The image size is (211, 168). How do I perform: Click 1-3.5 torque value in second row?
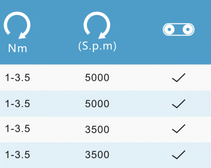(x=17, y=104)
